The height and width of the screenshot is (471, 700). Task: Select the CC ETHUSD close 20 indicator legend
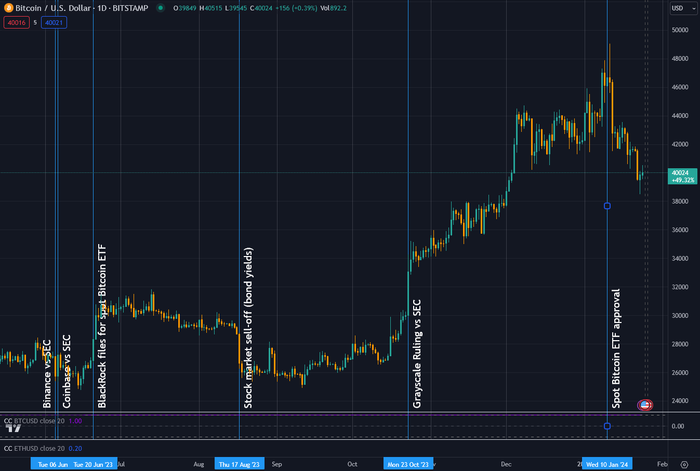tap(34, 448)
